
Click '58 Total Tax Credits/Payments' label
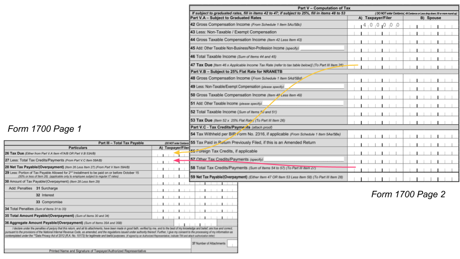pos(253,168)
